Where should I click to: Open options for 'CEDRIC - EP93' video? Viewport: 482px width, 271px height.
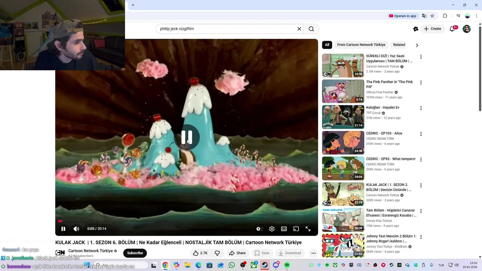pos(421,160)
